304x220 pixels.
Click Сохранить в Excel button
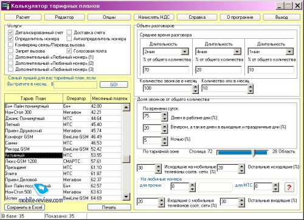(24, 207)
